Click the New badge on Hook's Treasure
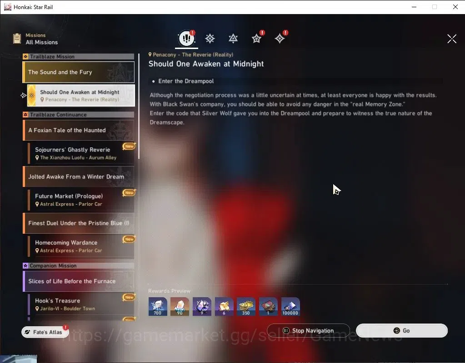465x363 pixels. coord(129,297)
